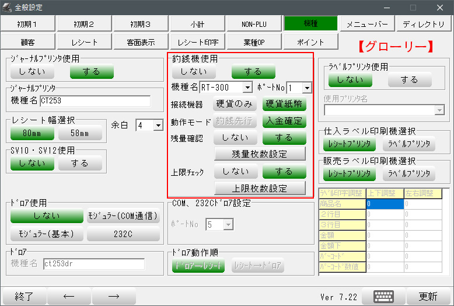This screenshot has height=306, width=454.
Task: Open the レシート印字 tab
Action: [197, 42]
